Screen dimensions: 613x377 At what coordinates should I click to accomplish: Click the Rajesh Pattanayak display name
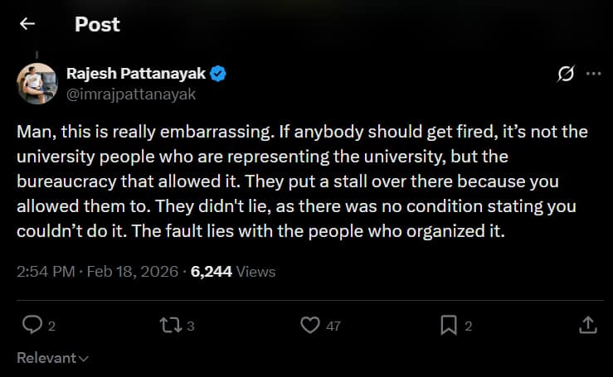[135, 75]
